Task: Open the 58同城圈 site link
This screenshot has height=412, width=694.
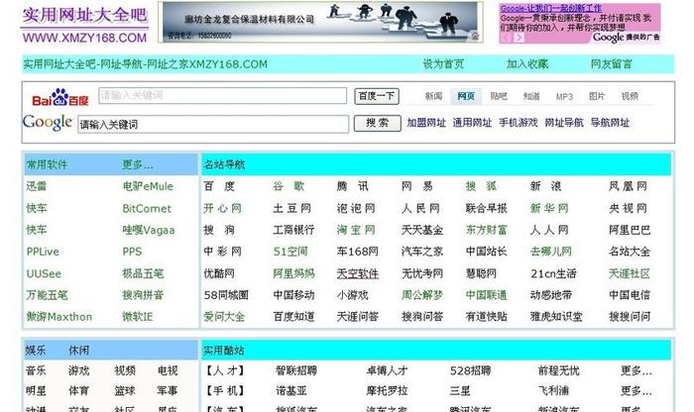Action: [226, 295]
